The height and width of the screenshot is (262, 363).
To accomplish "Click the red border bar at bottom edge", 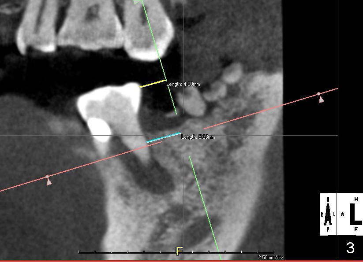I will 176,261.
